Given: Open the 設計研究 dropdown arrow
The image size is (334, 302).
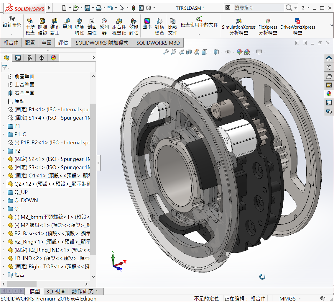Looking at the screenshot, I should click(x=12, y=35).
